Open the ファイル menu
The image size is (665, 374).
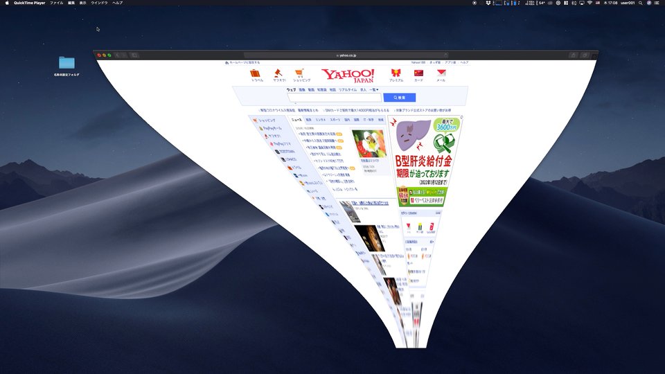point(56,3)
